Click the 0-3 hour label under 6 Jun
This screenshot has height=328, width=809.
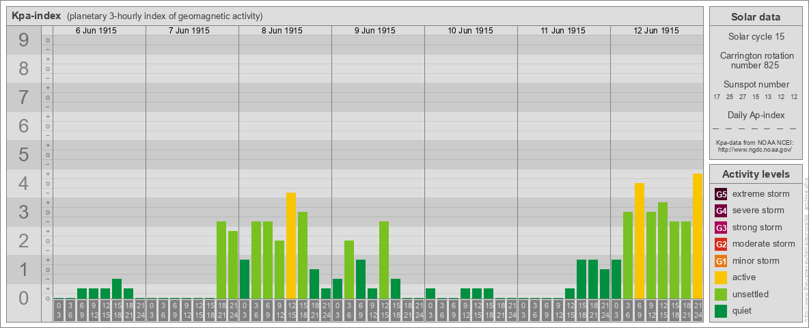tap(59, 310)
